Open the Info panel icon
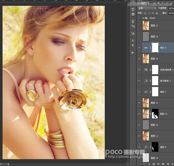Image resolution: width=174 pixels, height=166 pixels. click(x=133, y=14)
